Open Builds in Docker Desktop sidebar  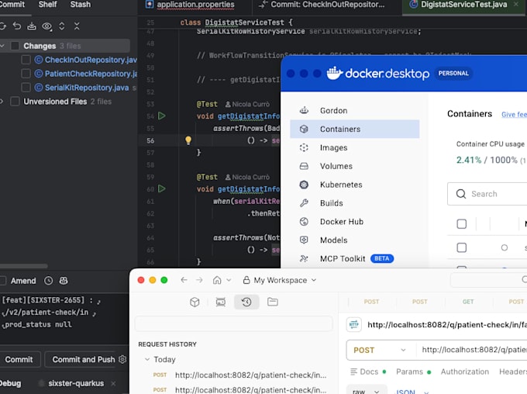pos(355,203)
